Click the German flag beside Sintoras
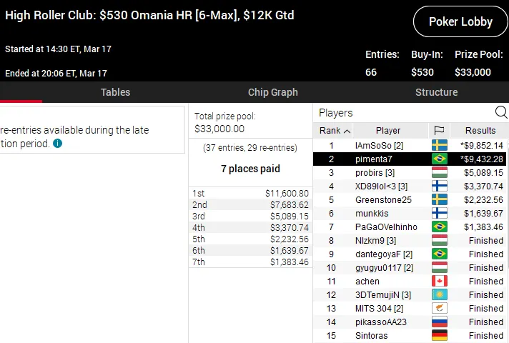Image resolution: width=509 pixels, height=343 pixels. click(x=439, y=336)
